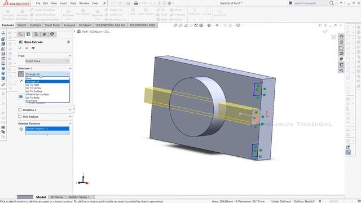This screenshot has width=361, height=203.
Task: Open Appearances color ball in task pane
Action: [x=341, y=59]
